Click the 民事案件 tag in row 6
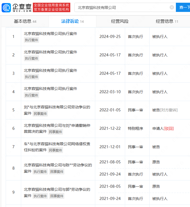The width and height of the screenshot is (190, 207). pyautogui.click(x=55, y=132)
